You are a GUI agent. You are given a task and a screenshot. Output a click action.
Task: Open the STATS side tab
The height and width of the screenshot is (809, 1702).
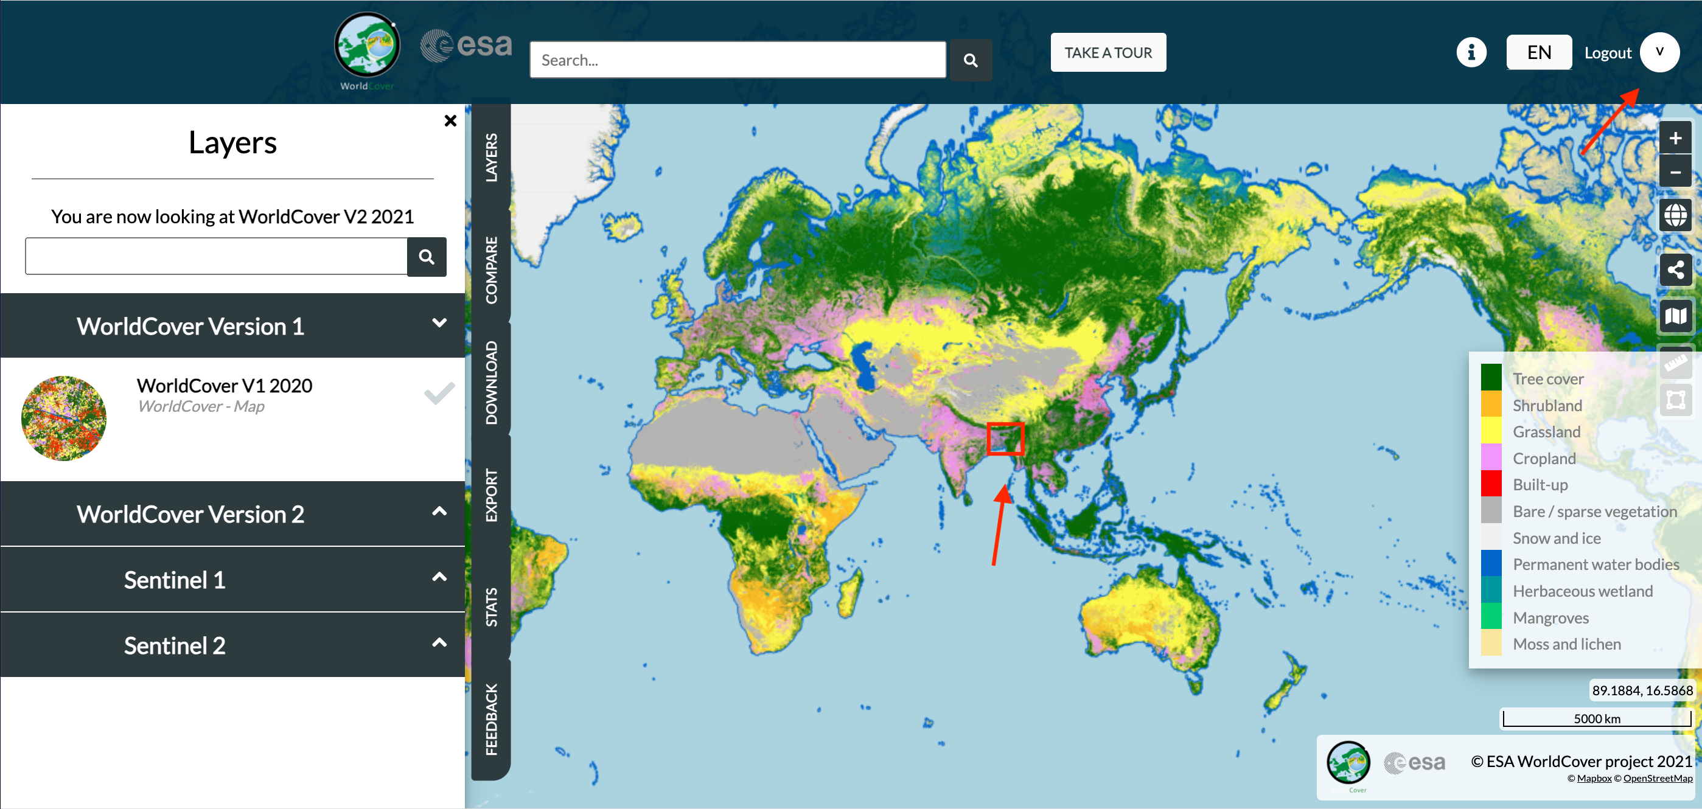pos(491,606)
